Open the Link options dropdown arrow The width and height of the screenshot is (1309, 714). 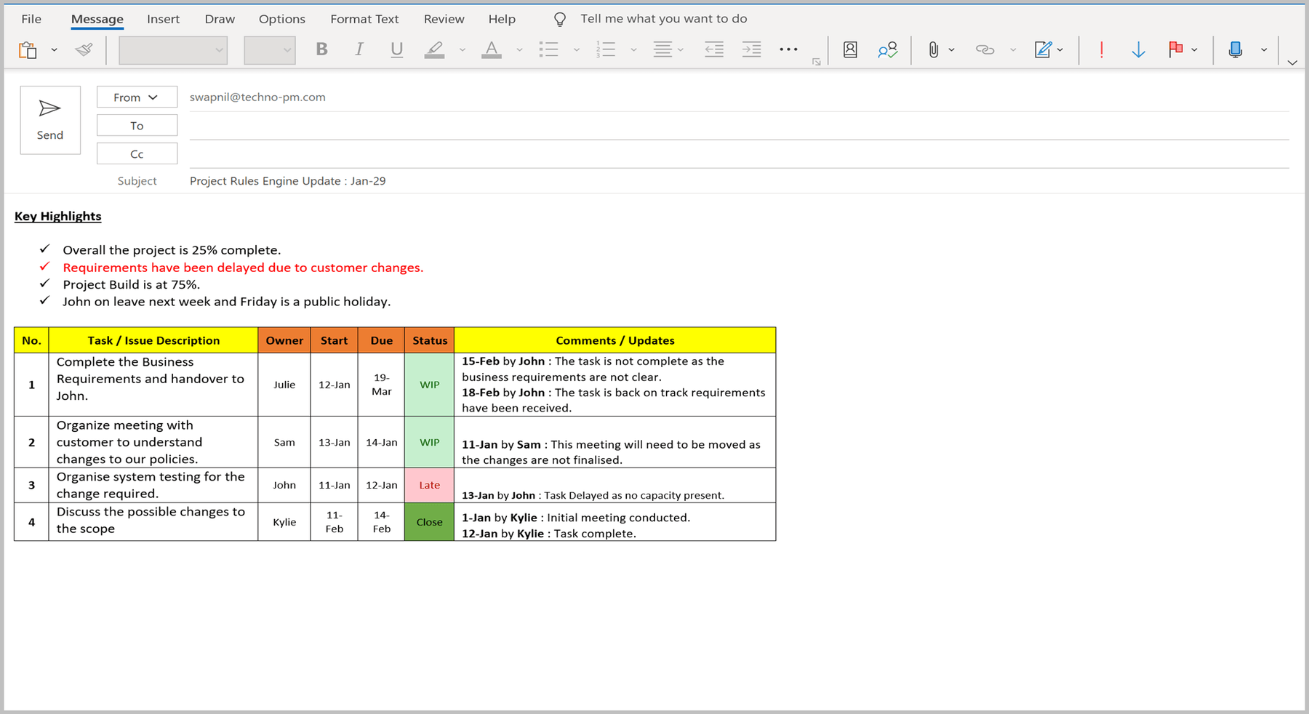pyautogui.click(x=1012, y=50)
